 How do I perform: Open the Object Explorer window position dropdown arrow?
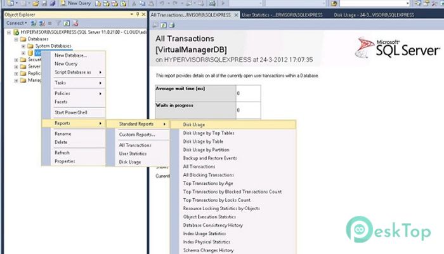click(132, 14)
